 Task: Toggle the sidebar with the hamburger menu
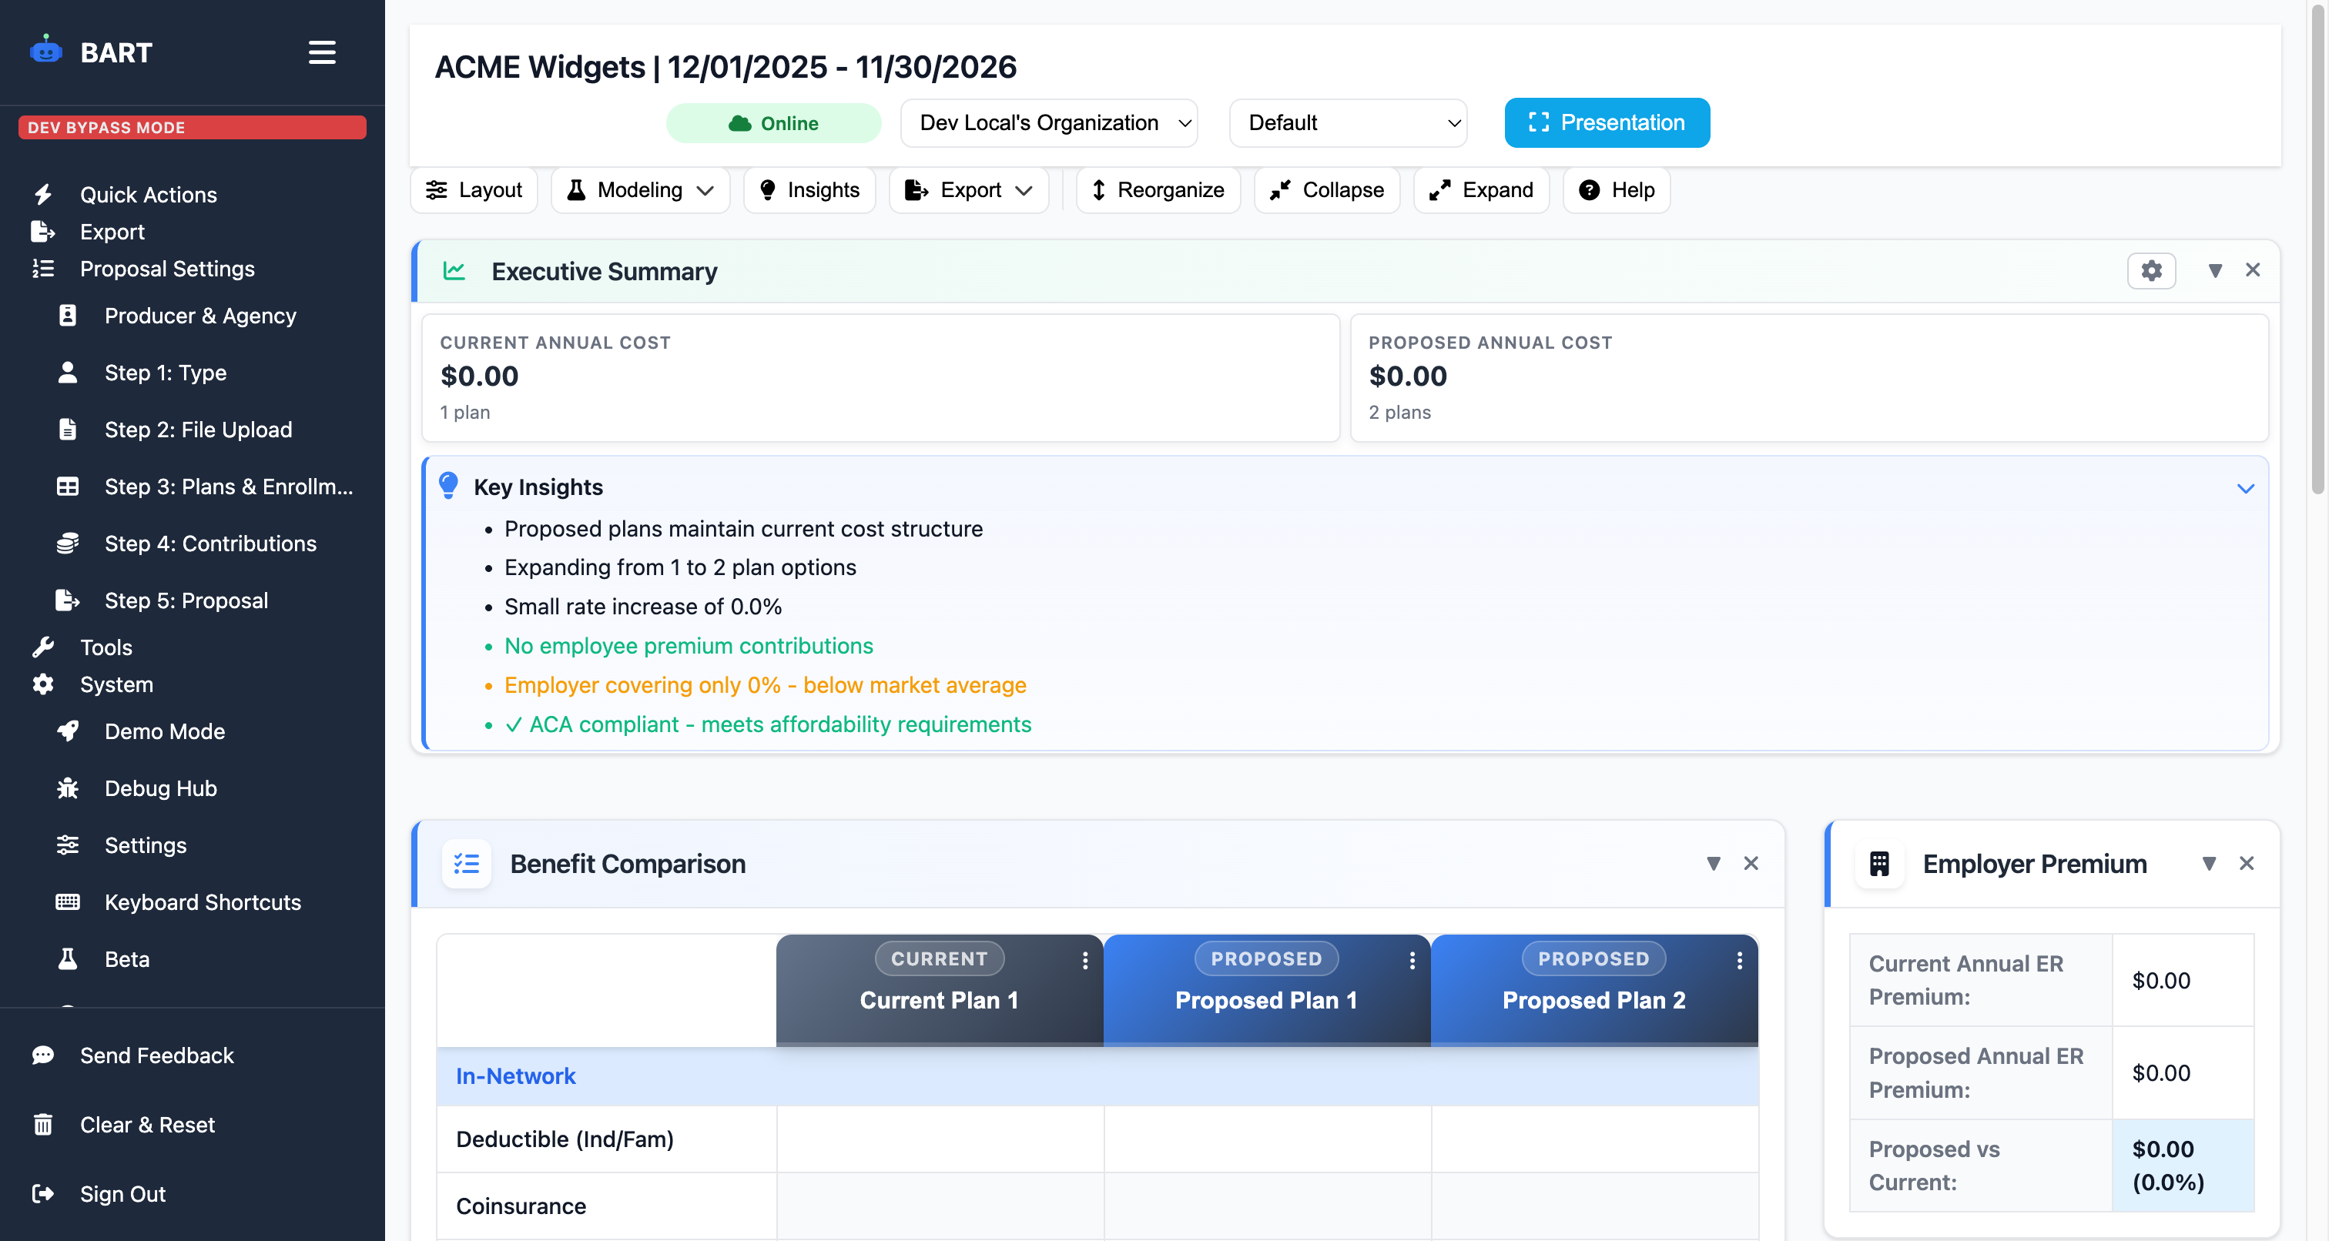tap(322, 52)
